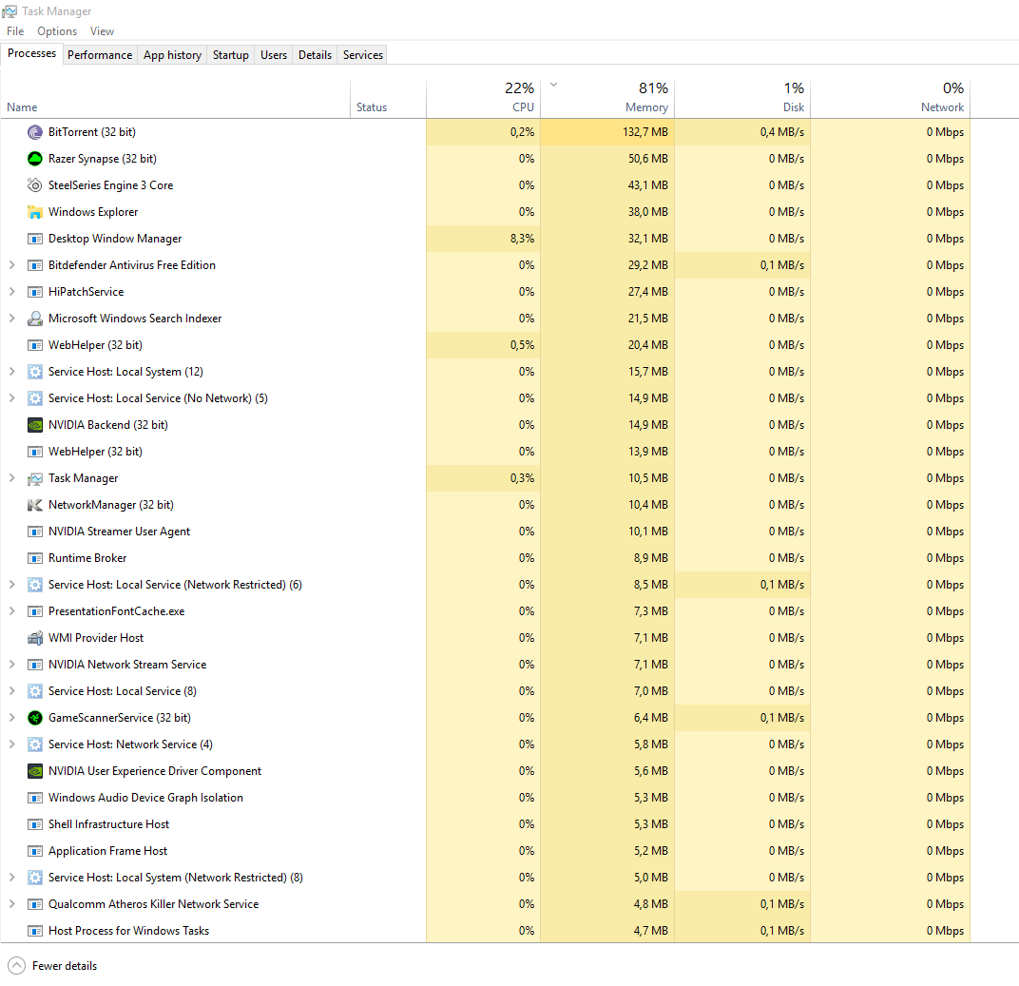Click the Task Manager row icon
1019x986 pixels.
point(35,479)
